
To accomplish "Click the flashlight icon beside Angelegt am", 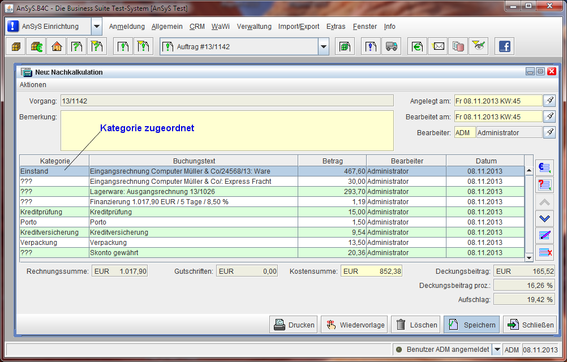I will tap(549, 101).
